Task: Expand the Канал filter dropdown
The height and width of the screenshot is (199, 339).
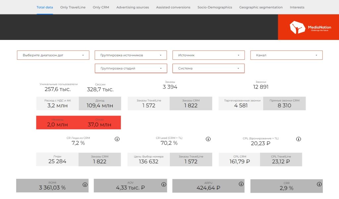Action: tap(286, 55)
